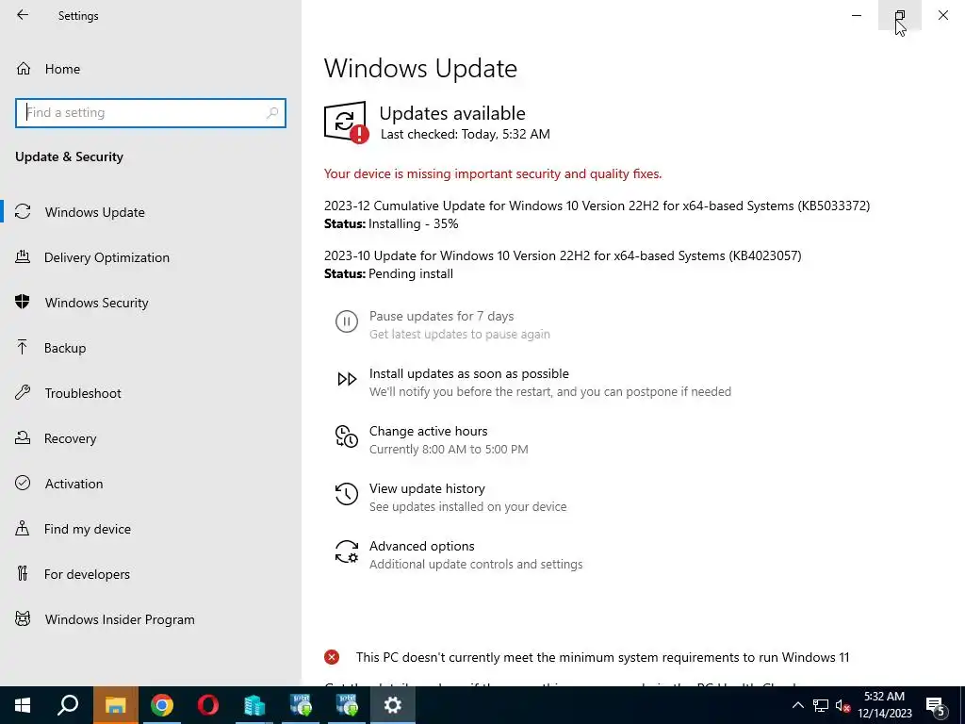Image resolution: width=965 pixels, height=724 pixels.
Task: Click the red X Windows 11 requirement icon
Action: [x=332, y=657]
